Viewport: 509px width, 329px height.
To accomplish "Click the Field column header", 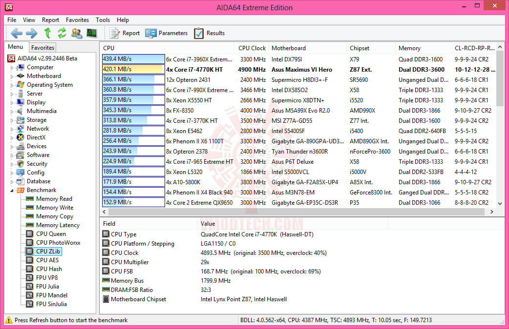I will [x=148, y=223].
